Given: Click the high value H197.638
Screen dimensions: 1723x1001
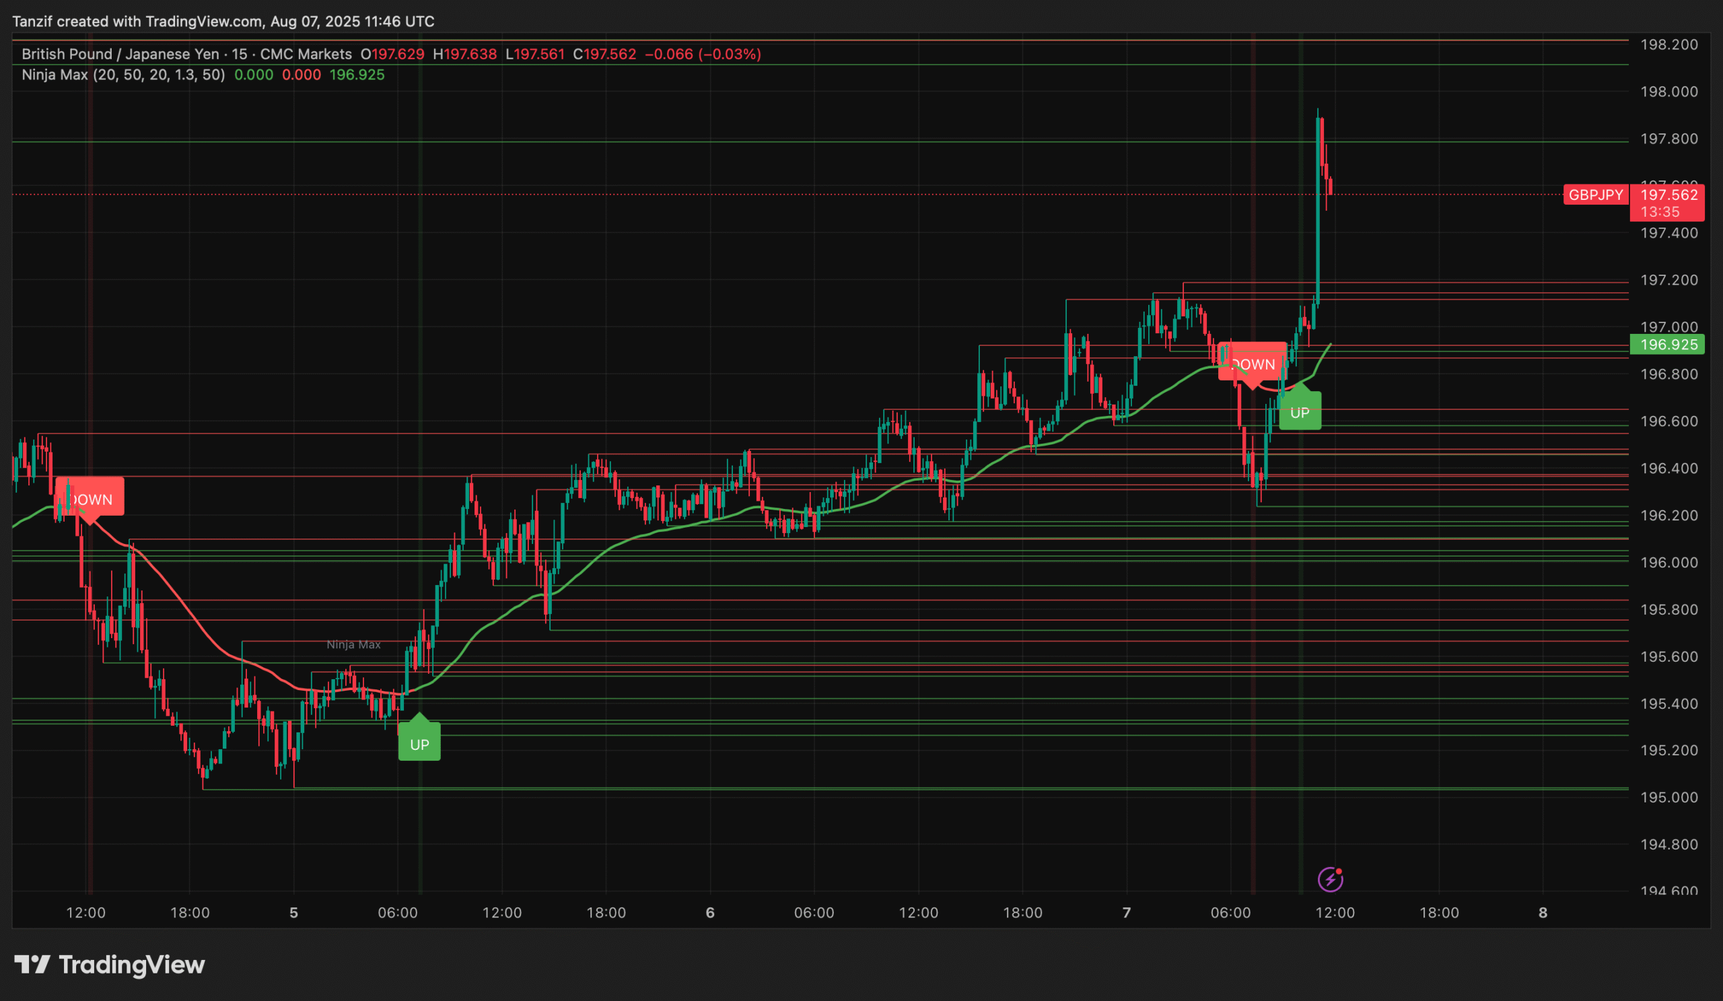Looking at the screenshot, I should (465, 54).
